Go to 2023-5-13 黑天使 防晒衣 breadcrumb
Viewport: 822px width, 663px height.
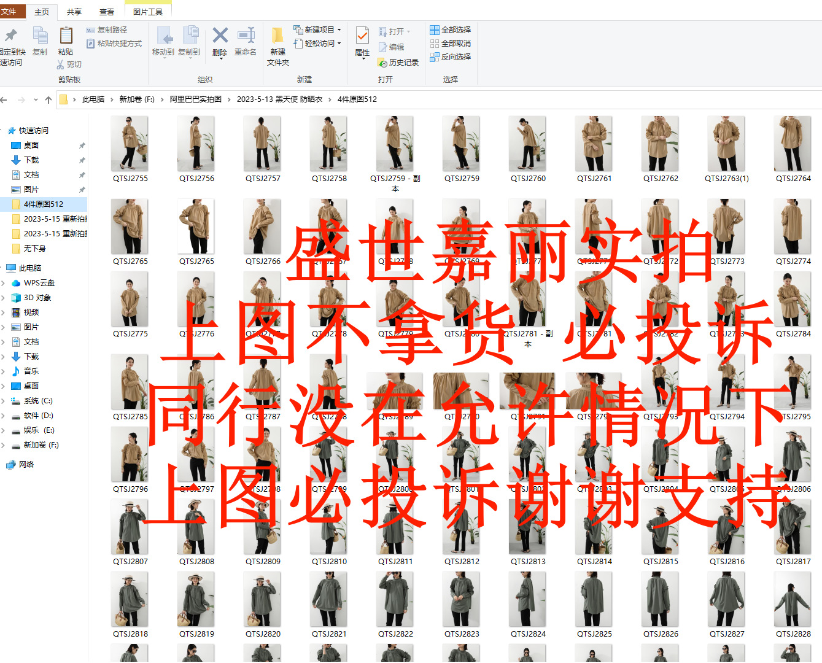pyautogui.click(x=280, y=99)
